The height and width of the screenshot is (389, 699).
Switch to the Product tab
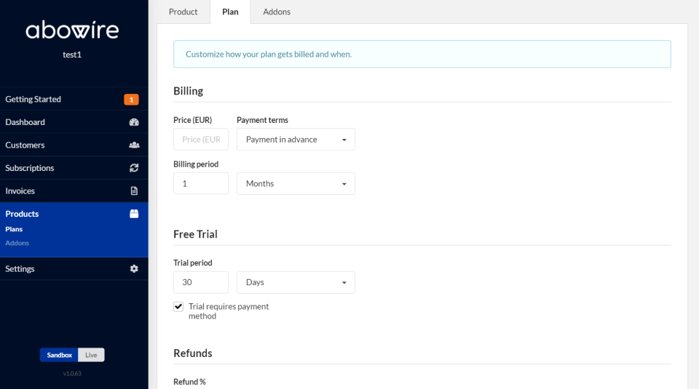(183, 12)
